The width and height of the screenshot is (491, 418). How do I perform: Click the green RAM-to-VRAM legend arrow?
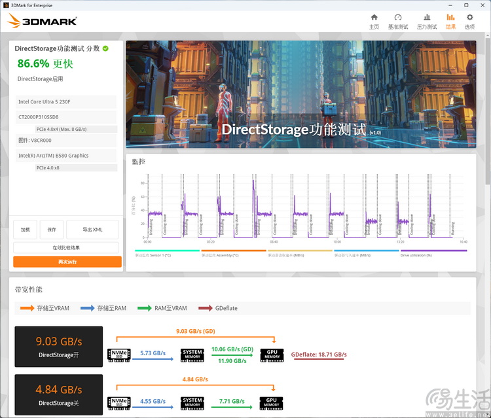[x=145, y=308]
